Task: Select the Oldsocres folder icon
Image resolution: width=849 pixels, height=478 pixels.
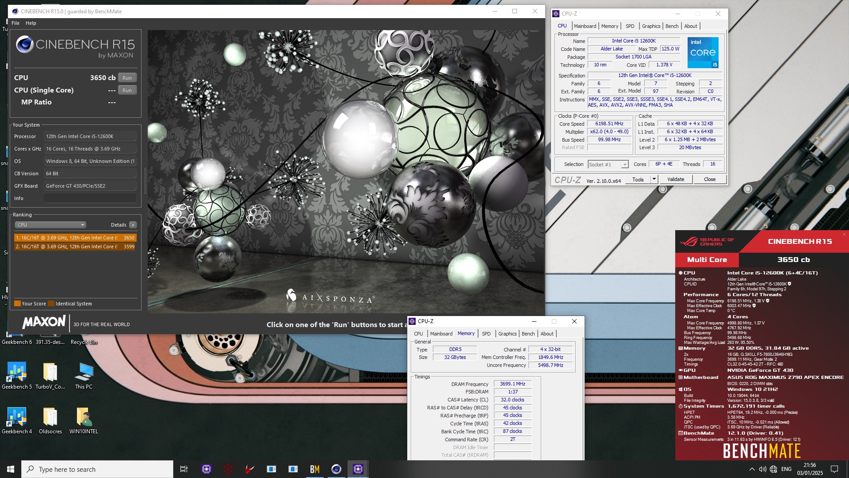Action: [x=50, y=421]
